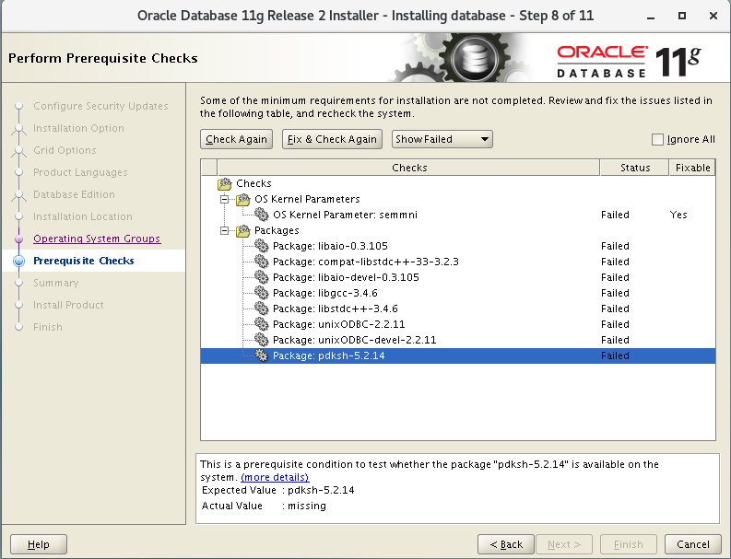This screenshot has width=731, height=559.
Task: Click the gear icon for pdksh-5.2.14
Action: [x=262, y=355]
